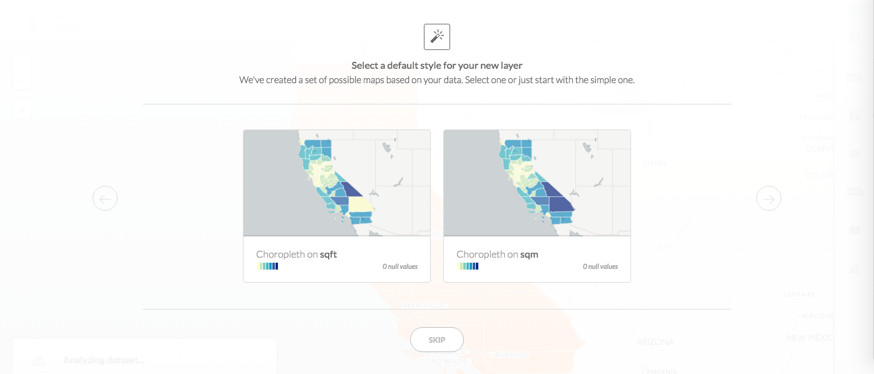Click the faded map zoom-out button
The width and height of the screenshot is (874, 374).
23,81
